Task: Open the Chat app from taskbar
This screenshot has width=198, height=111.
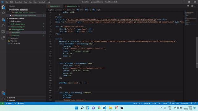Action: point(93,108)
